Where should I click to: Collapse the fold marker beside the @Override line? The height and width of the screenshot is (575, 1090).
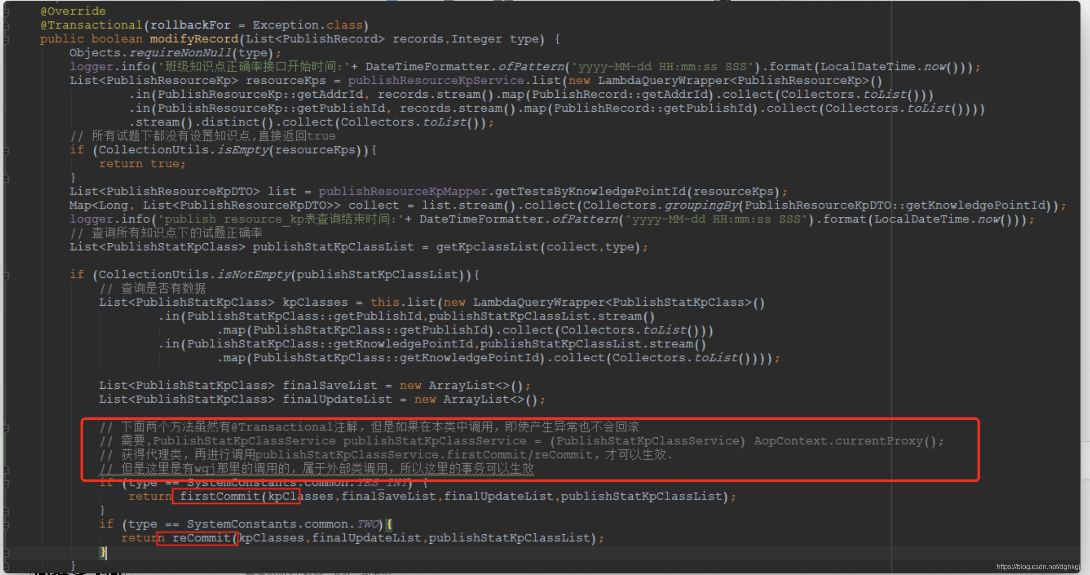coord(6,12)
